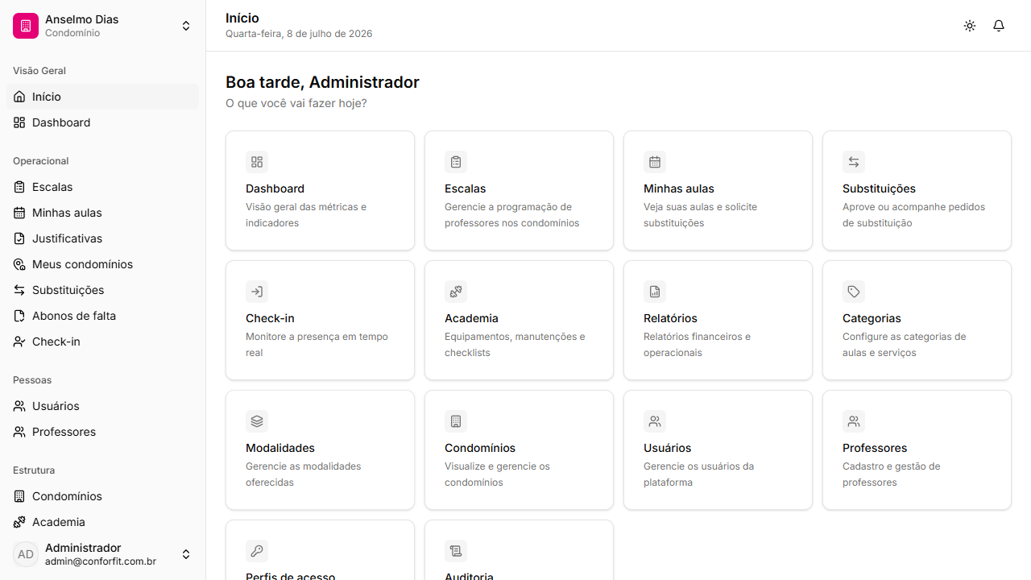Open the Usuários card
The width and height of the screenshot is (1031, 580).
(718, 449)
